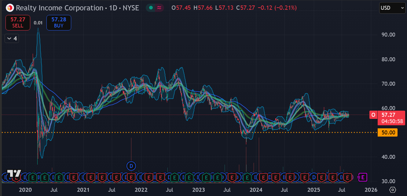This screenshot has width=407, height=196.
Task: Click the 2026 label on time axis
Action: (x=371, y=190)
